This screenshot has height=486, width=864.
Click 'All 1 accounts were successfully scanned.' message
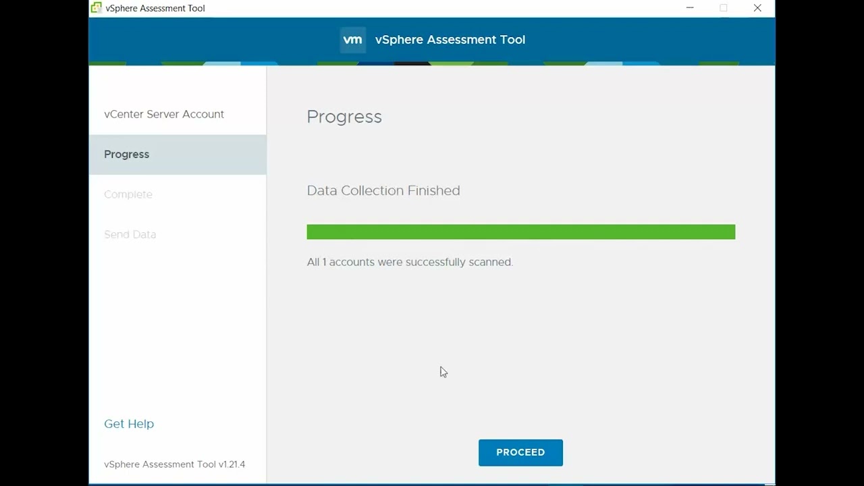tap(410, 262)
